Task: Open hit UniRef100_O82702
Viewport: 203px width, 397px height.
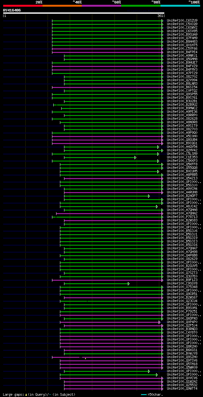Action: tap(182, 77)
